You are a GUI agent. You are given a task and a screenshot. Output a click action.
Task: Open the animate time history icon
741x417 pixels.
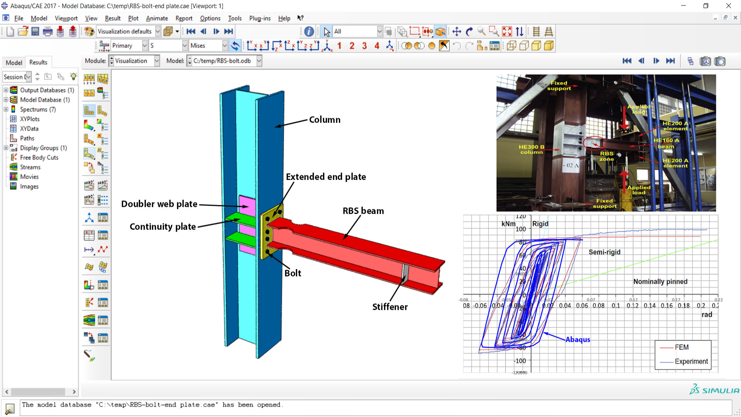pyautogui.click(x=102, y=186)
